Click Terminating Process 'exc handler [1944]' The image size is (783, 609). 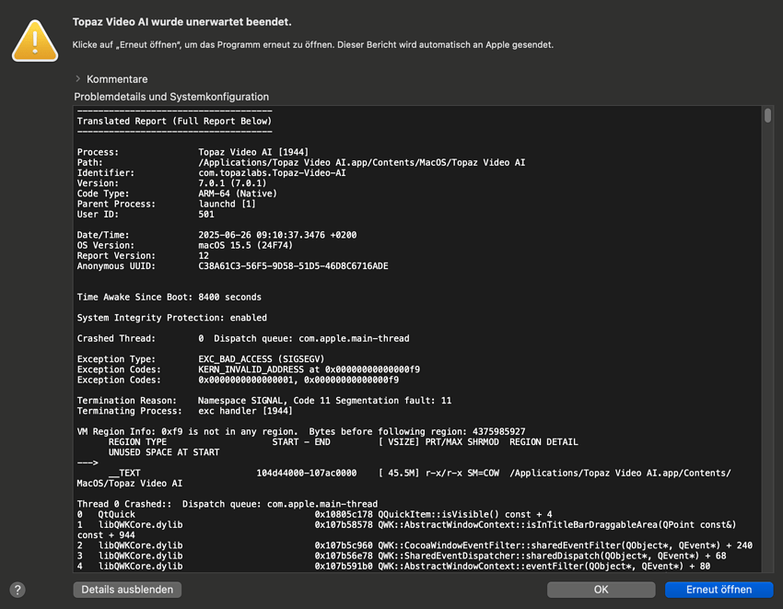[x=245, y=411]
